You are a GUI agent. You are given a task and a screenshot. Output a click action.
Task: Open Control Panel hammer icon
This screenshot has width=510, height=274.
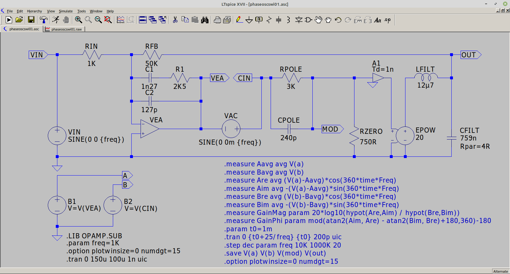(x=44, y=20)
